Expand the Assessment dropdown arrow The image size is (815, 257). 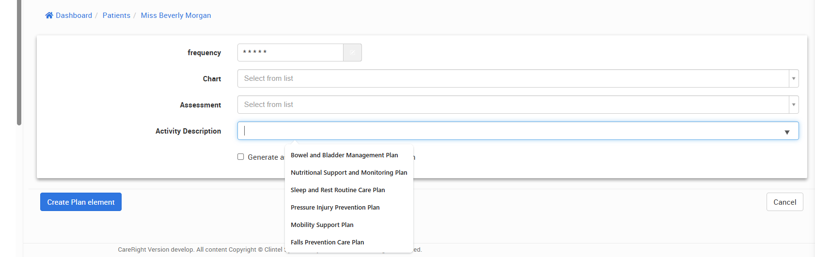click(793, 105)
